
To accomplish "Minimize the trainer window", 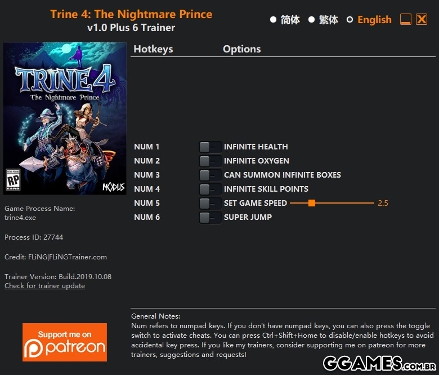I will tap(406, 19).
